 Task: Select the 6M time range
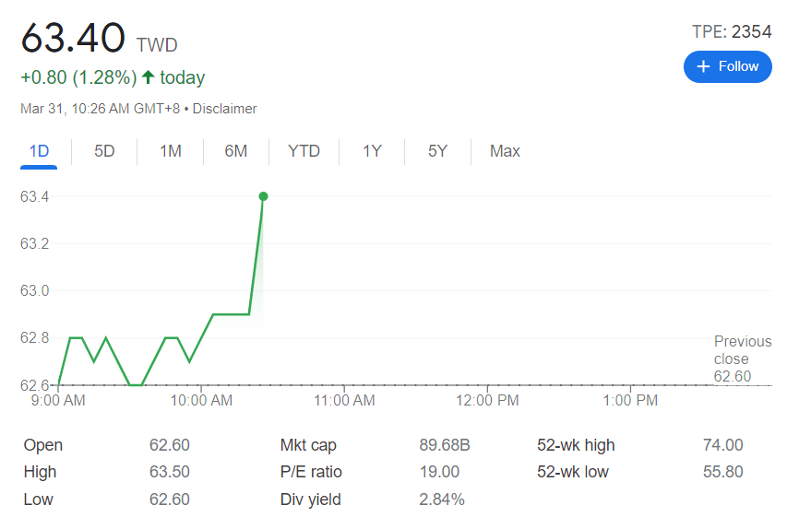tap(235, 151)
